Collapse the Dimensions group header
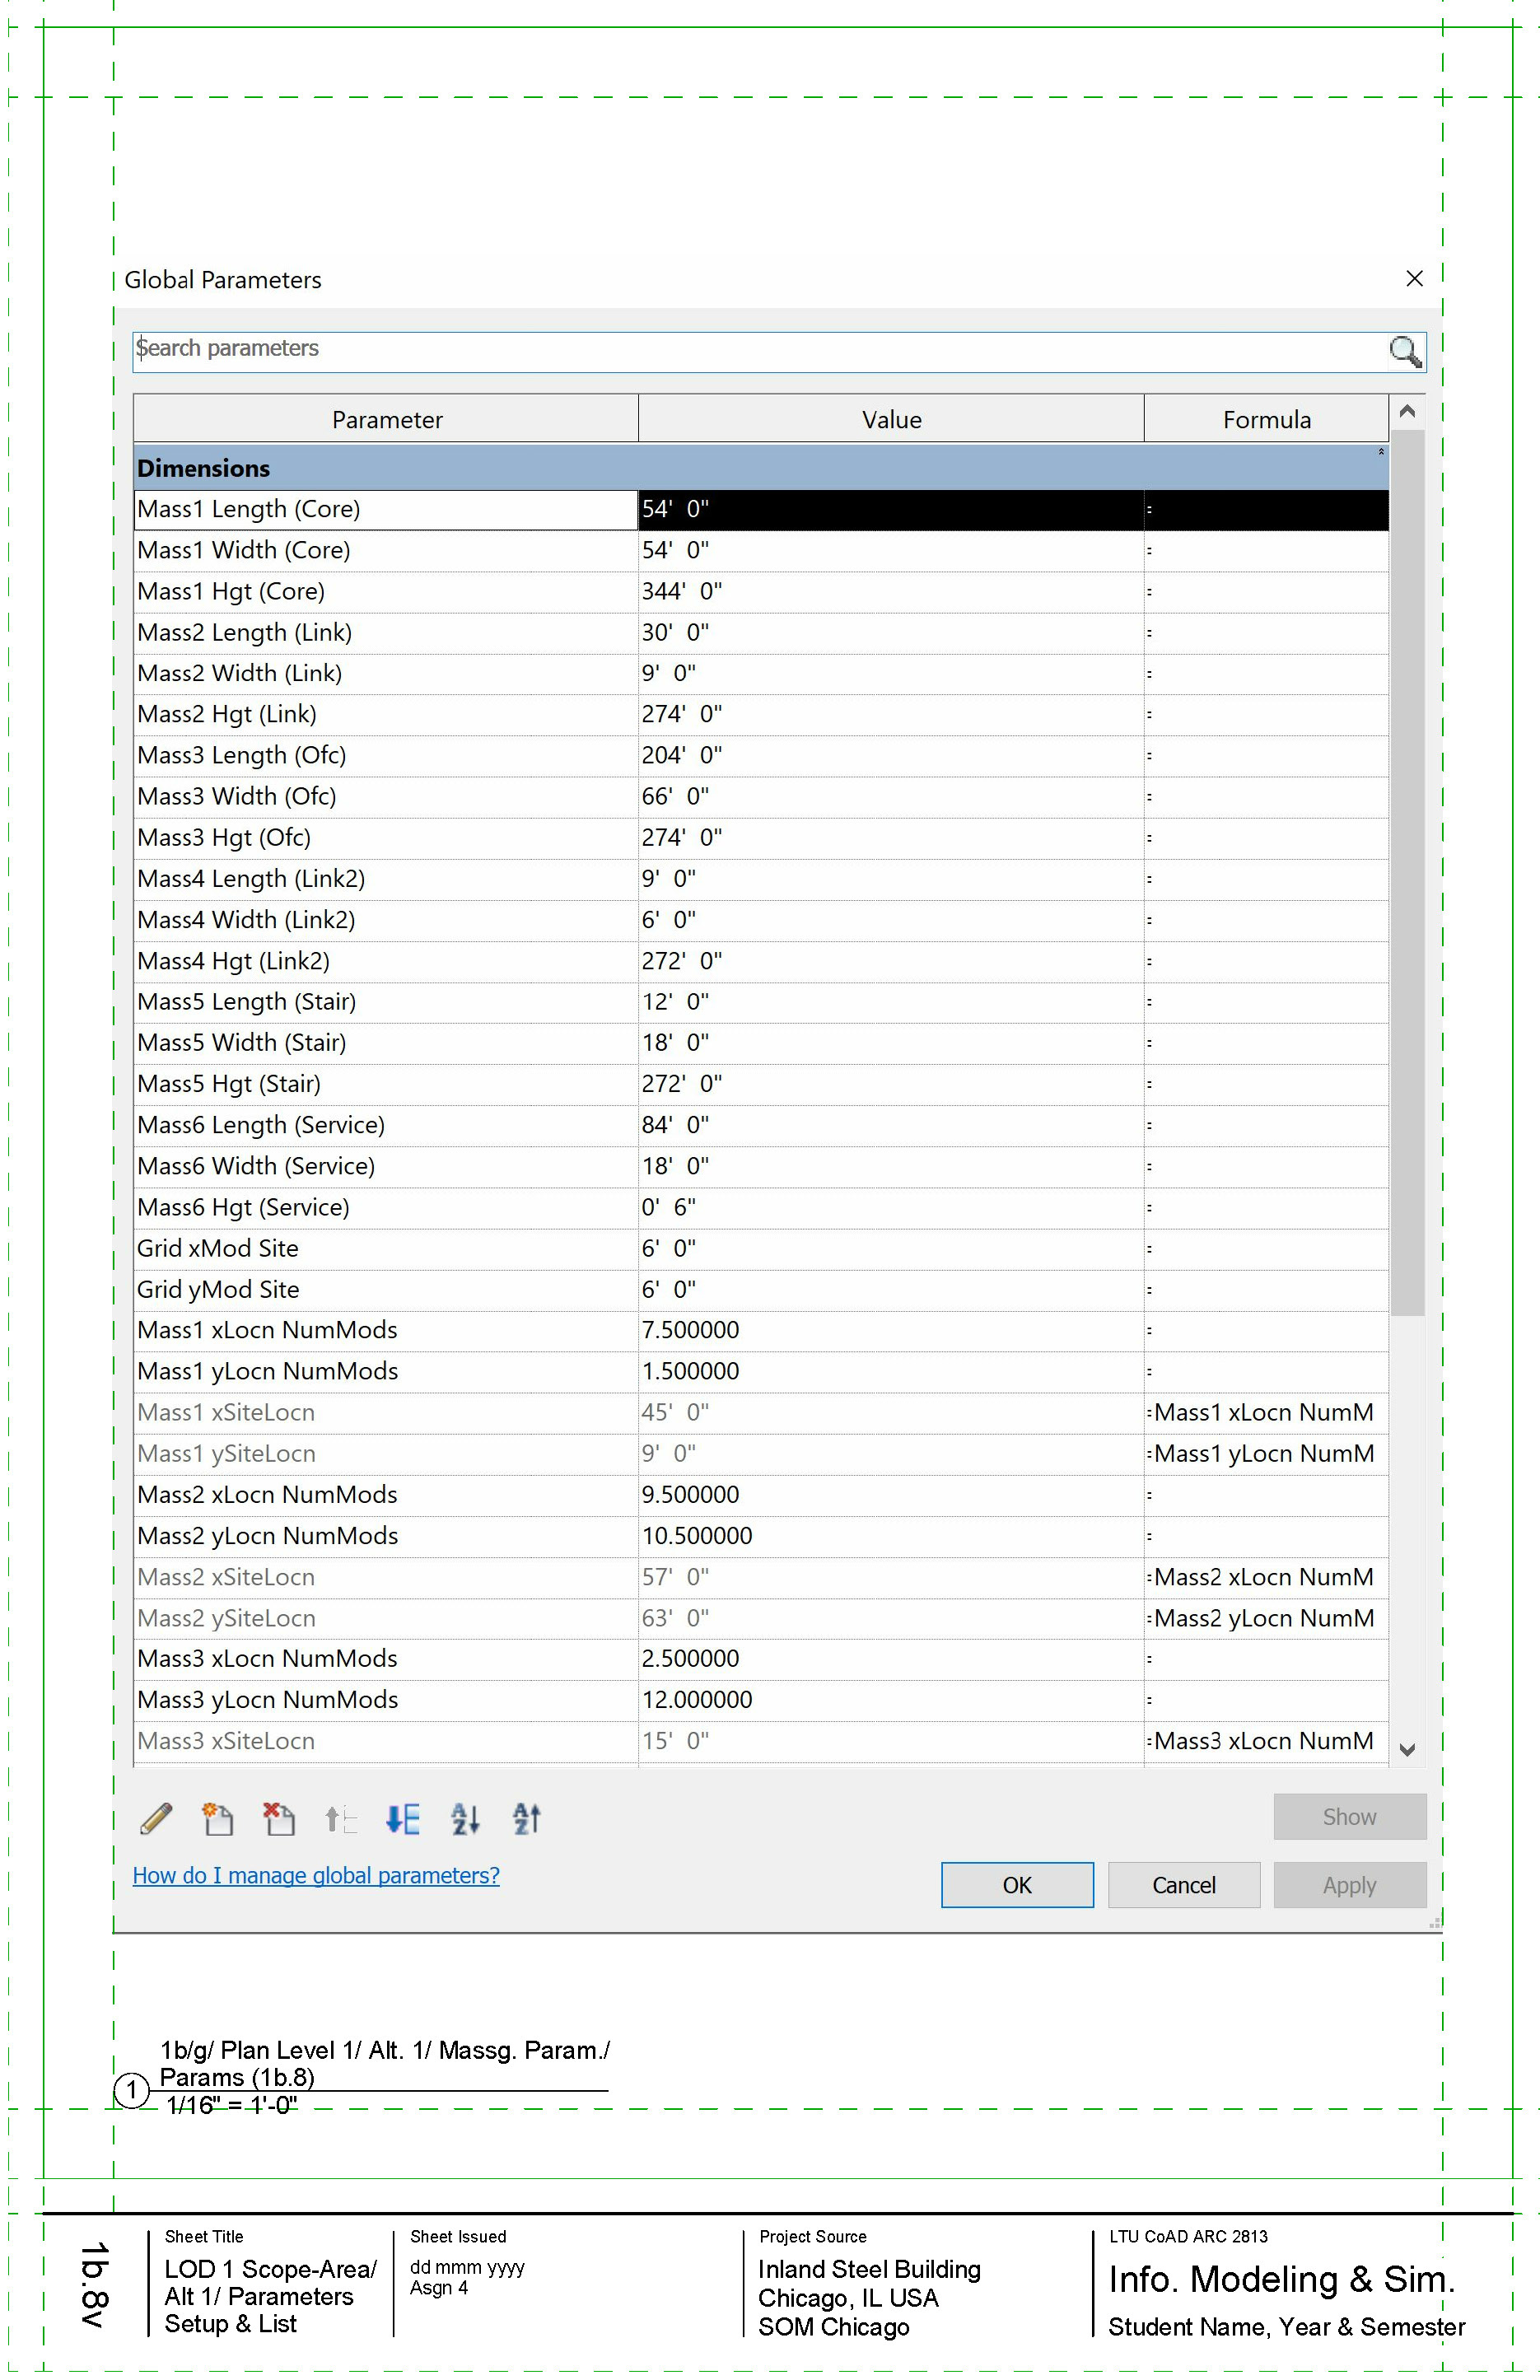The height and width of the screenshot is (2380, 1540). click(x=1381, y=452)
